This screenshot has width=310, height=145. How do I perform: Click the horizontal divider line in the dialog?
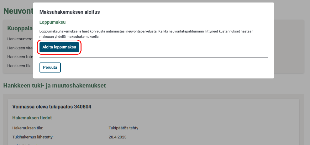coord(154,57)
